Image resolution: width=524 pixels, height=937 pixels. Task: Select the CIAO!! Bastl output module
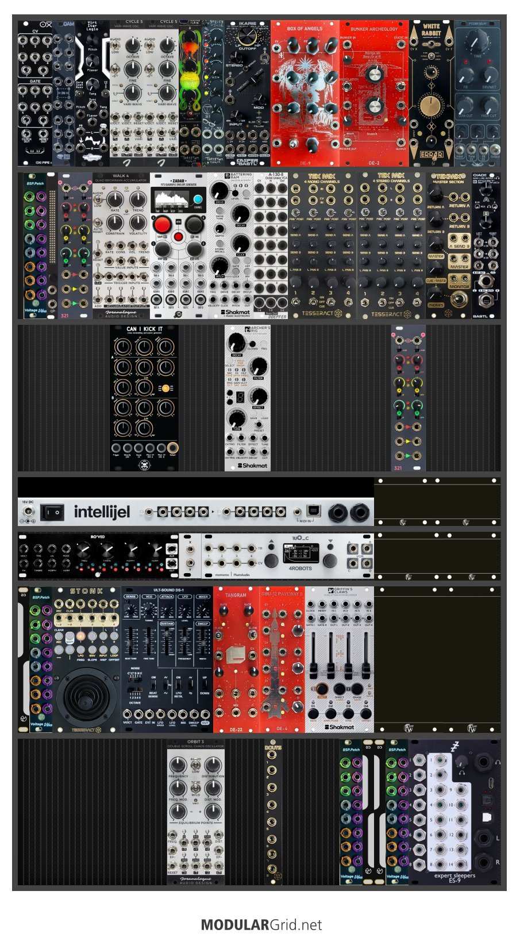point(486,246)
